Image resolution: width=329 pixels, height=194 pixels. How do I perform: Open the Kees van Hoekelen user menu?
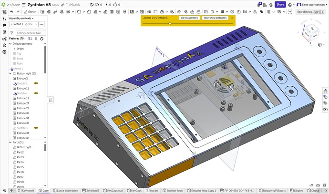(x=312, y=5)
